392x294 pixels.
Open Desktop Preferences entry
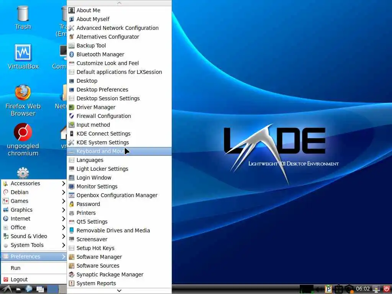pyautogui.click(x=119, y=90)
